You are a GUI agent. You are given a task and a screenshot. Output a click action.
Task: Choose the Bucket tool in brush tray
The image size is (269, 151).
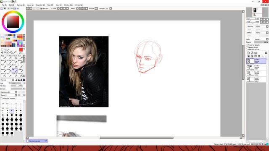[20, 62]
